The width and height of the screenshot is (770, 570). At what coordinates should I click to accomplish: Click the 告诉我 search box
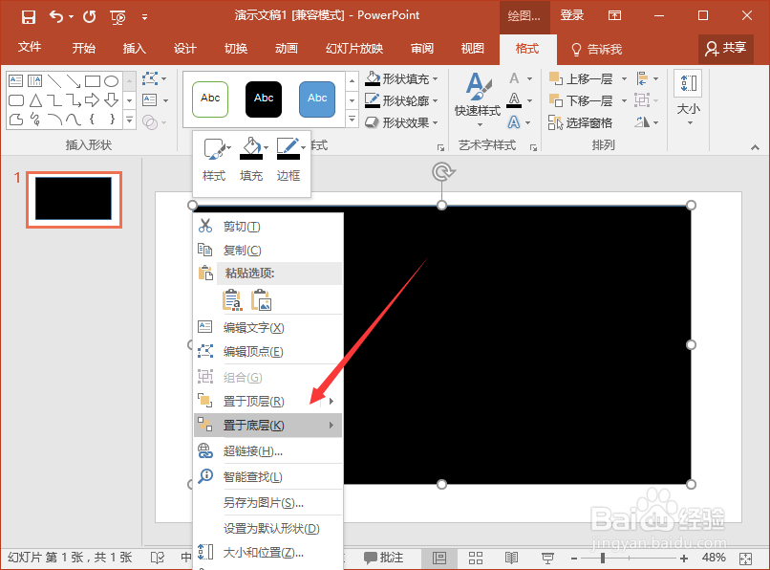pyautogui.click(x=597, y=49)
